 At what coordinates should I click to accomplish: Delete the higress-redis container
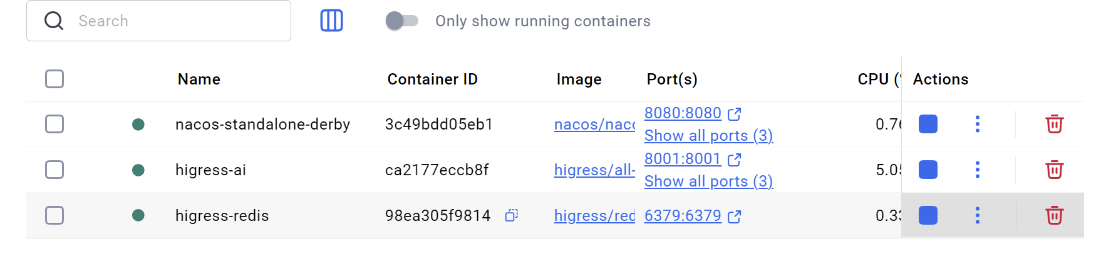pos(1054,215)
